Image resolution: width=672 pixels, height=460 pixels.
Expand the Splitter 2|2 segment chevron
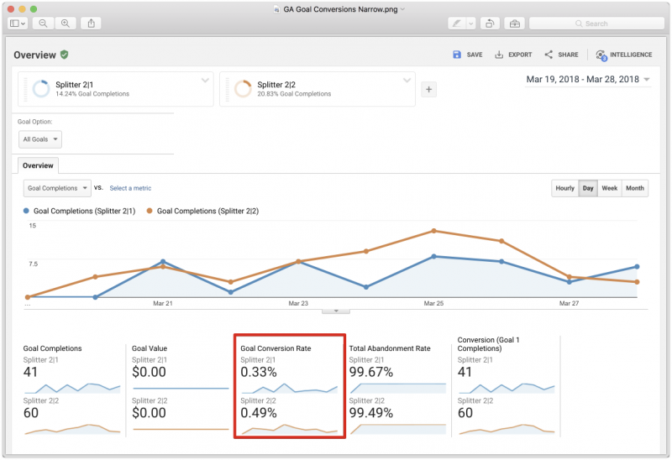(407, 80)
